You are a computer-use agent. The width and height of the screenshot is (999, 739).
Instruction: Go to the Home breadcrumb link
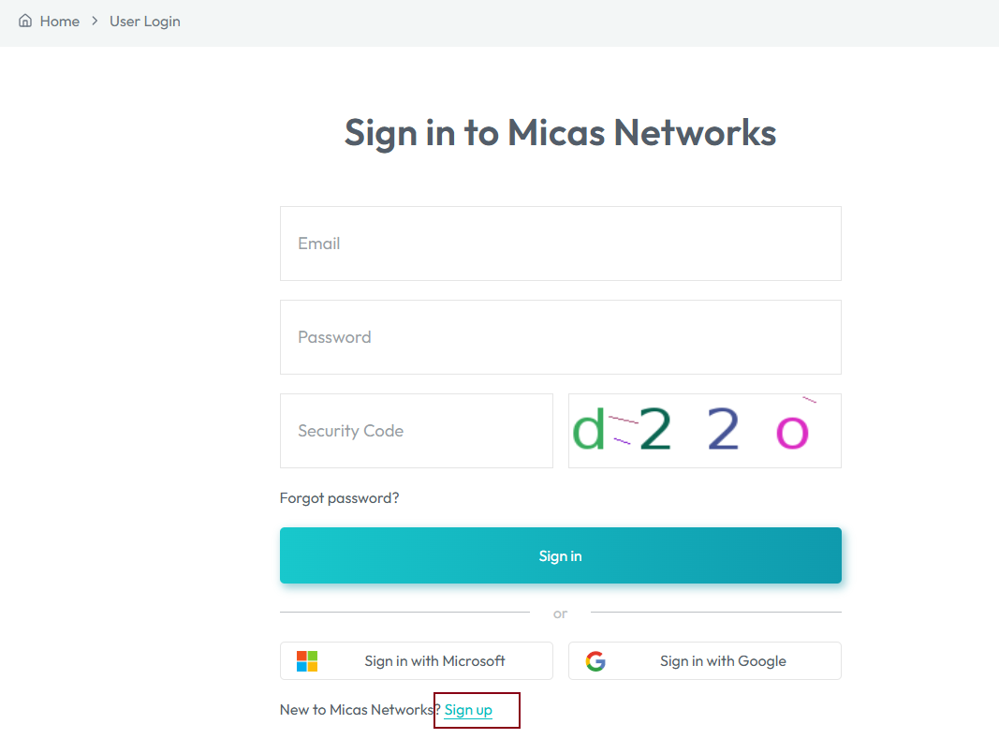(x=59, y=21)
